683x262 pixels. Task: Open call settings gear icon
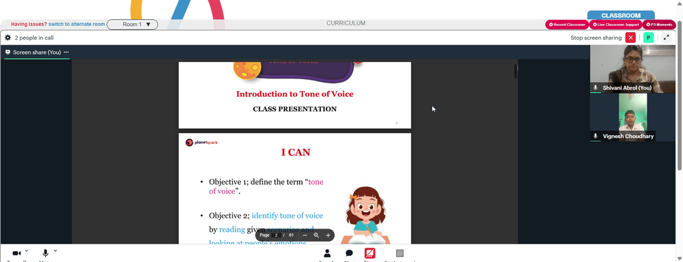(8, 38)
